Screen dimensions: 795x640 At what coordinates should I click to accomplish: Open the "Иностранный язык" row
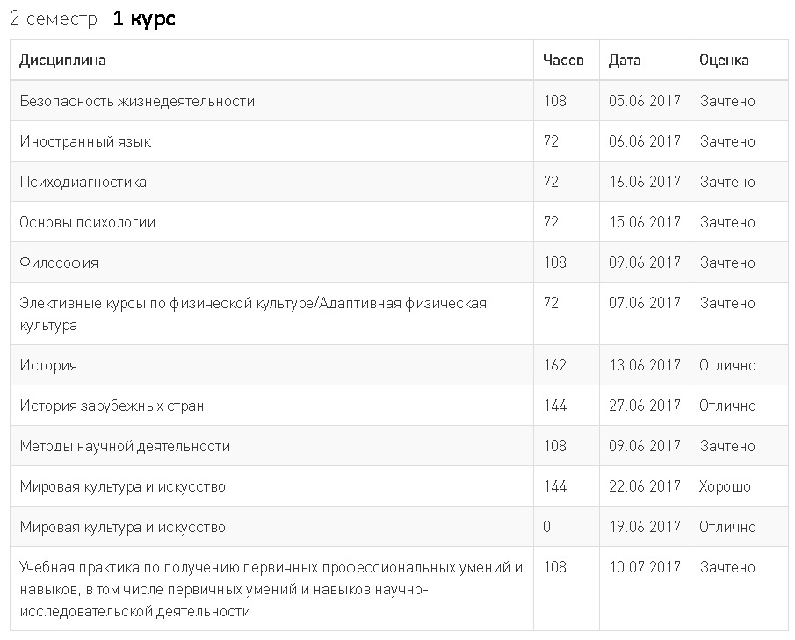click(x=85, y=141)
